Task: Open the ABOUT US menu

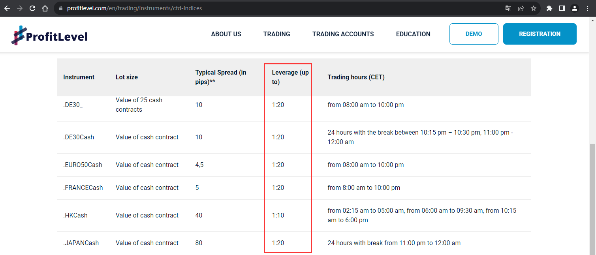Action: tap(226, 34)
